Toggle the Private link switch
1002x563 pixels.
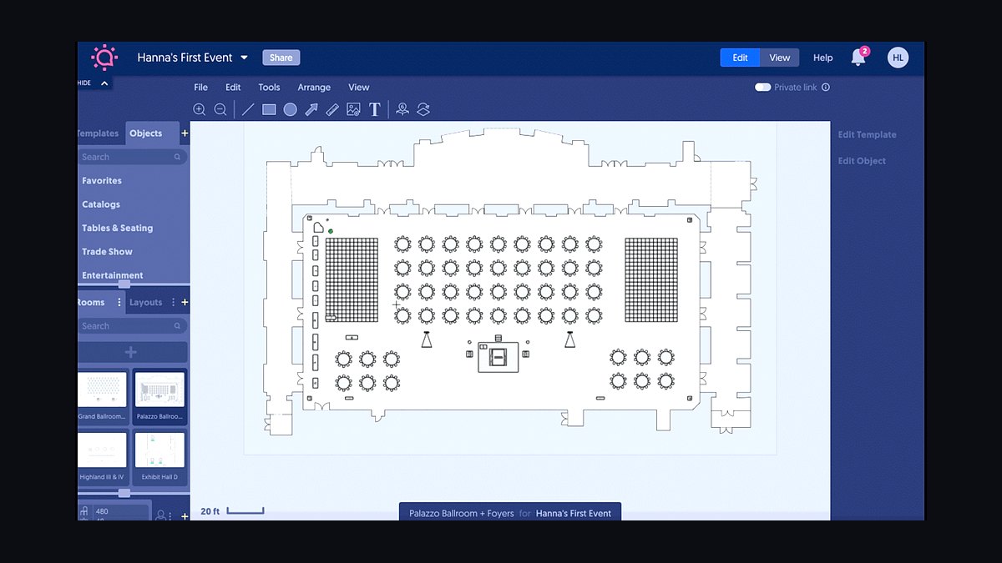(x=762, y=87)
